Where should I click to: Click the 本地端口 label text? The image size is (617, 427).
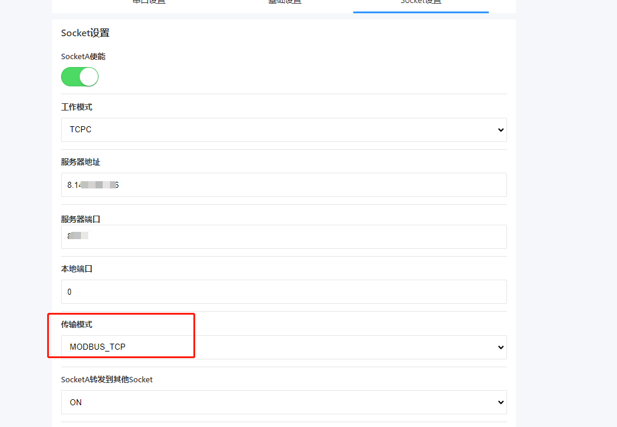pos(77,269)
